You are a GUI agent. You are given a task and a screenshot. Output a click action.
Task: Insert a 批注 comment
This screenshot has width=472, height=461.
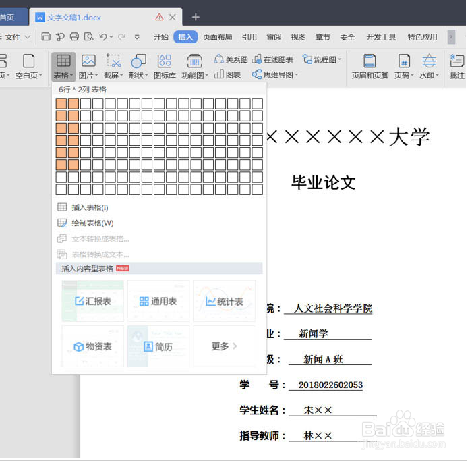[x=457, y=67]
